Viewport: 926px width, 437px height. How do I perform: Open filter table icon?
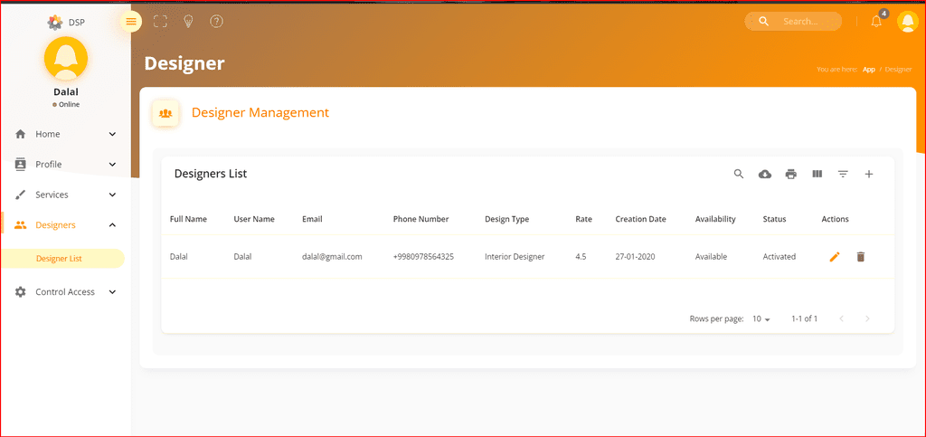click(844, 175)
